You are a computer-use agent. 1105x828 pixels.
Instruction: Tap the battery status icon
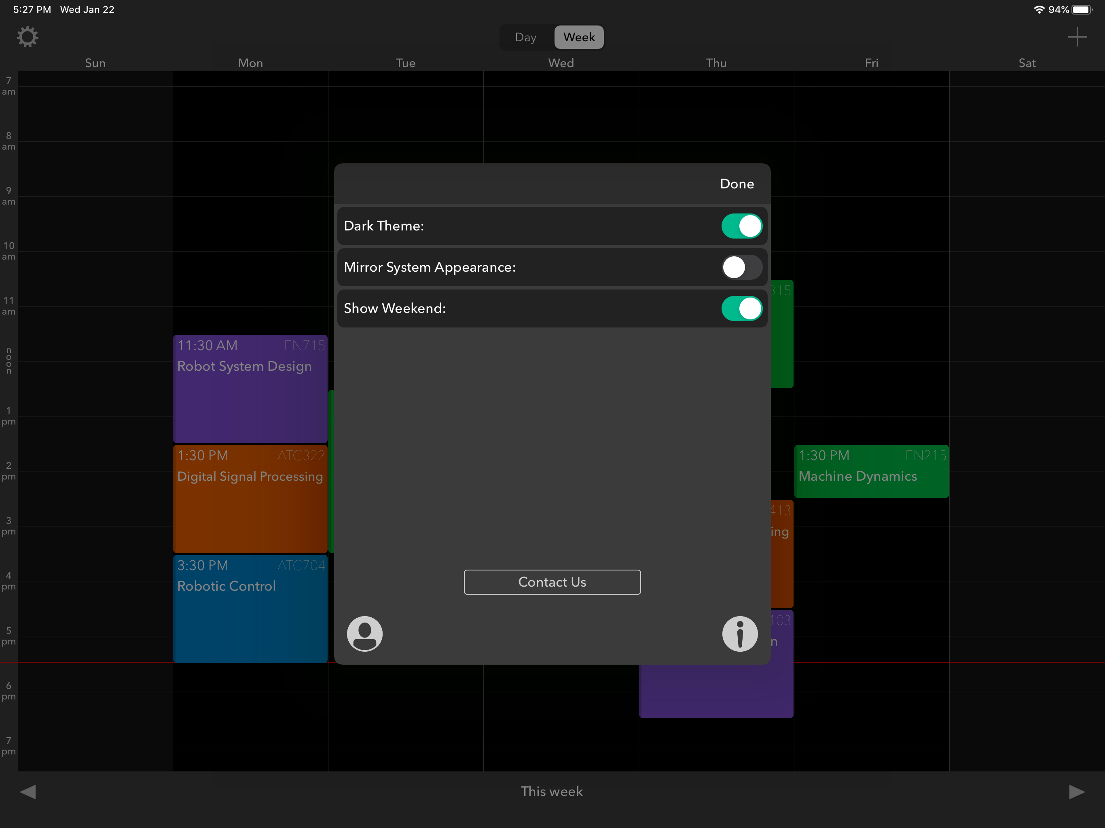[x=1081, y=9]
